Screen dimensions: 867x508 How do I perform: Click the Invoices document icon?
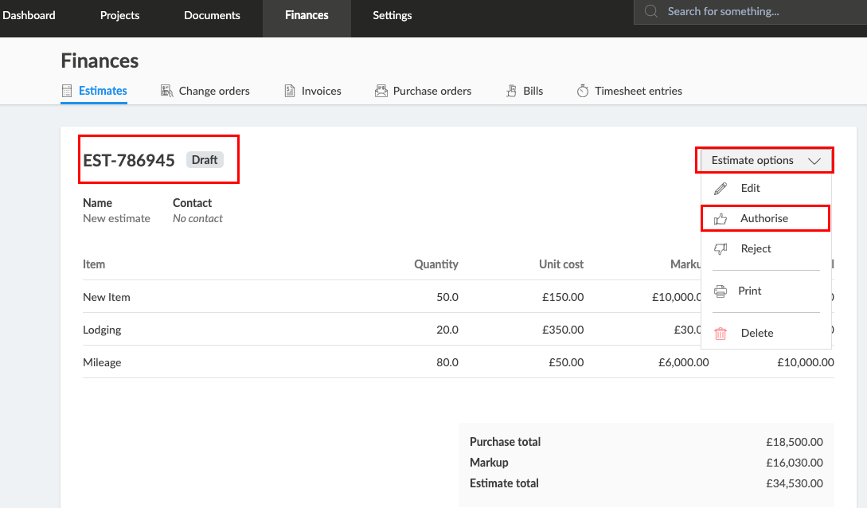(x=290, y=91)
